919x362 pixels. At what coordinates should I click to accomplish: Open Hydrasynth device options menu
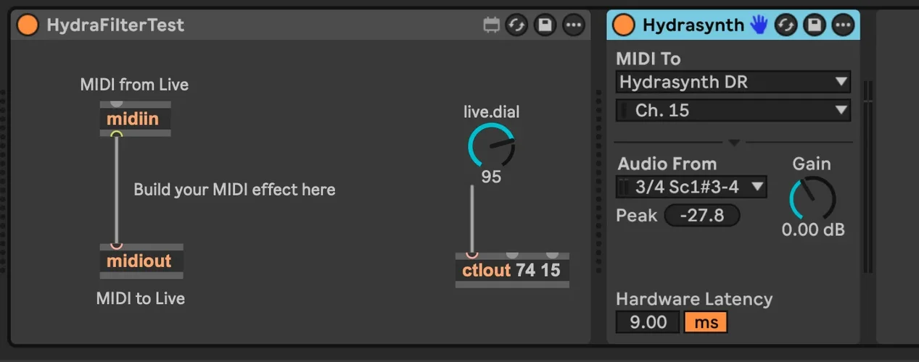[x=842, y=25]
